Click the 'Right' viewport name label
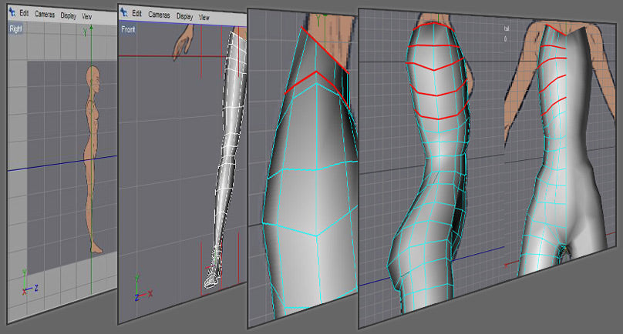 pyautogui.click(x=16, y=29)
